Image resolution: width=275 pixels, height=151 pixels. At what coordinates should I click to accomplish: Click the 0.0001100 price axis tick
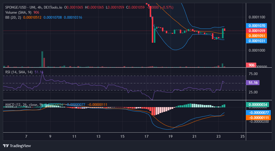pyautogui.click(x=257, y=17)
